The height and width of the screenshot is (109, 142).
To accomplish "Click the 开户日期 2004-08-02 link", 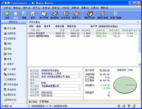I will (47, 92).
